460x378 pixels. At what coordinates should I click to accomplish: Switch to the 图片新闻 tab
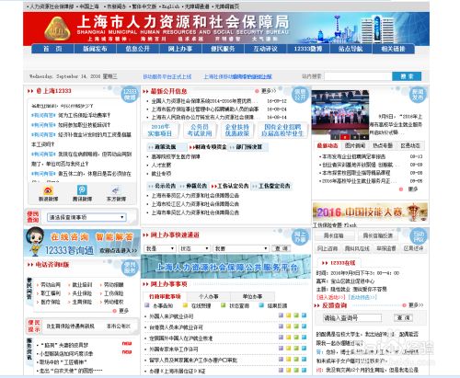pos(355,145)
